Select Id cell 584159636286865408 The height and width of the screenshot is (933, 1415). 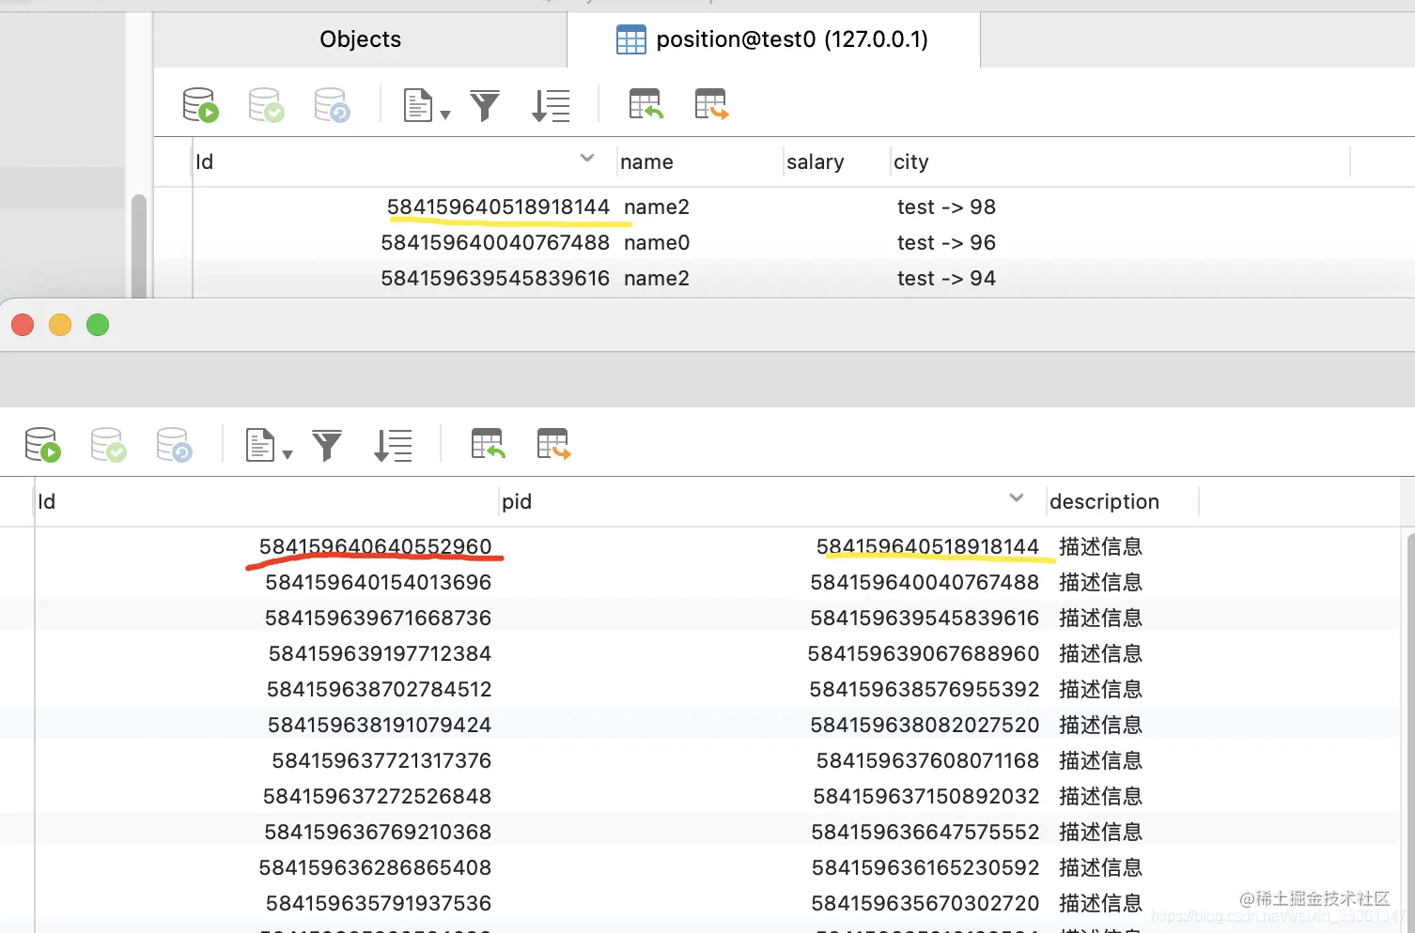375,868
